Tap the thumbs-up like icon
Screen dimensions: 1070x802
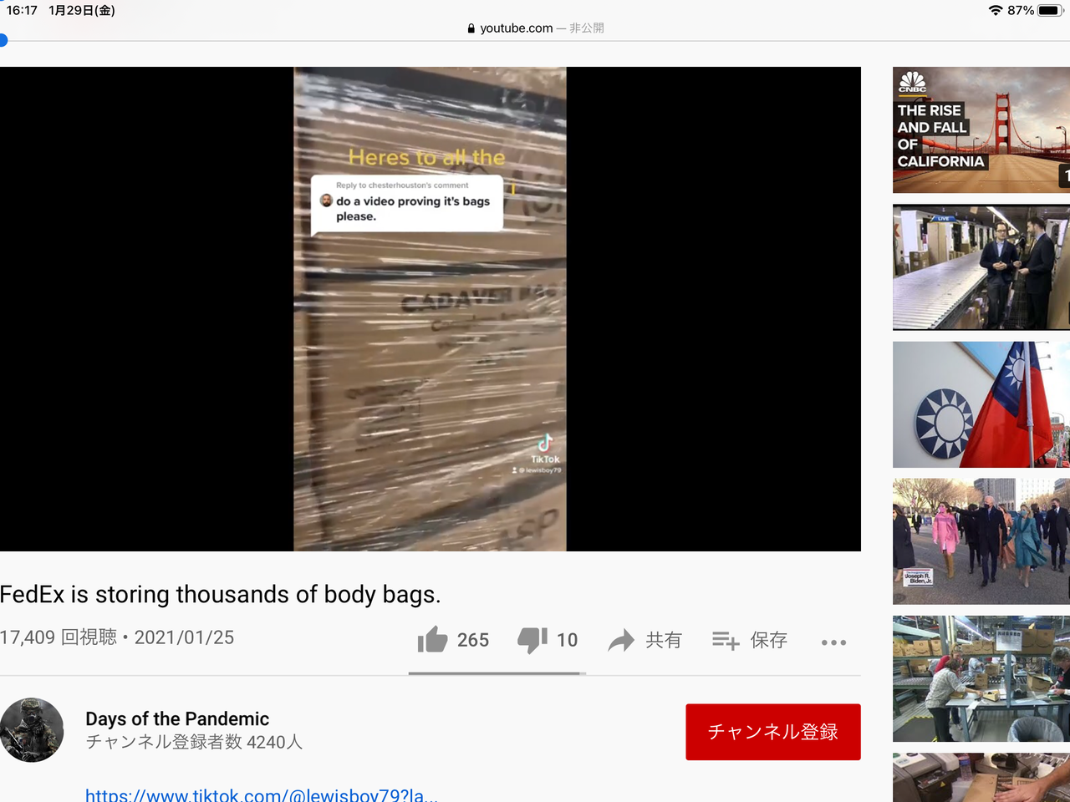point(433,640)
